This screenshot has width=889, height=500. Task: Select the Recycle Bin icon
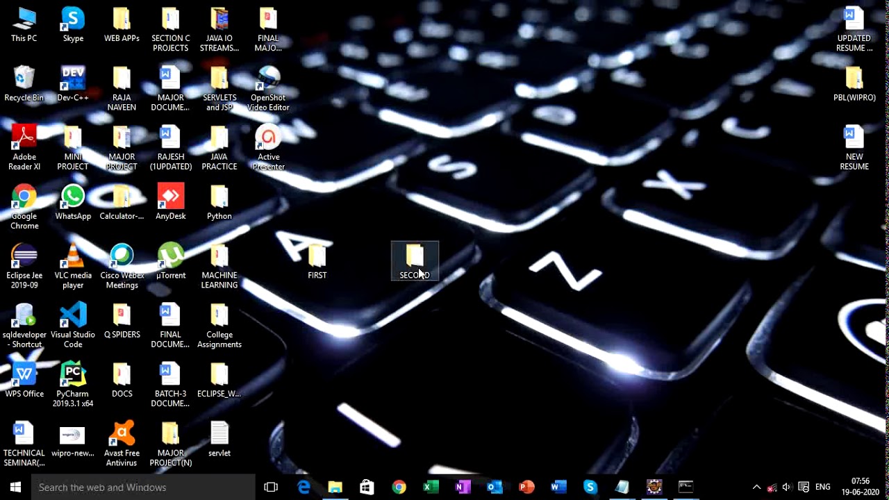24,84
